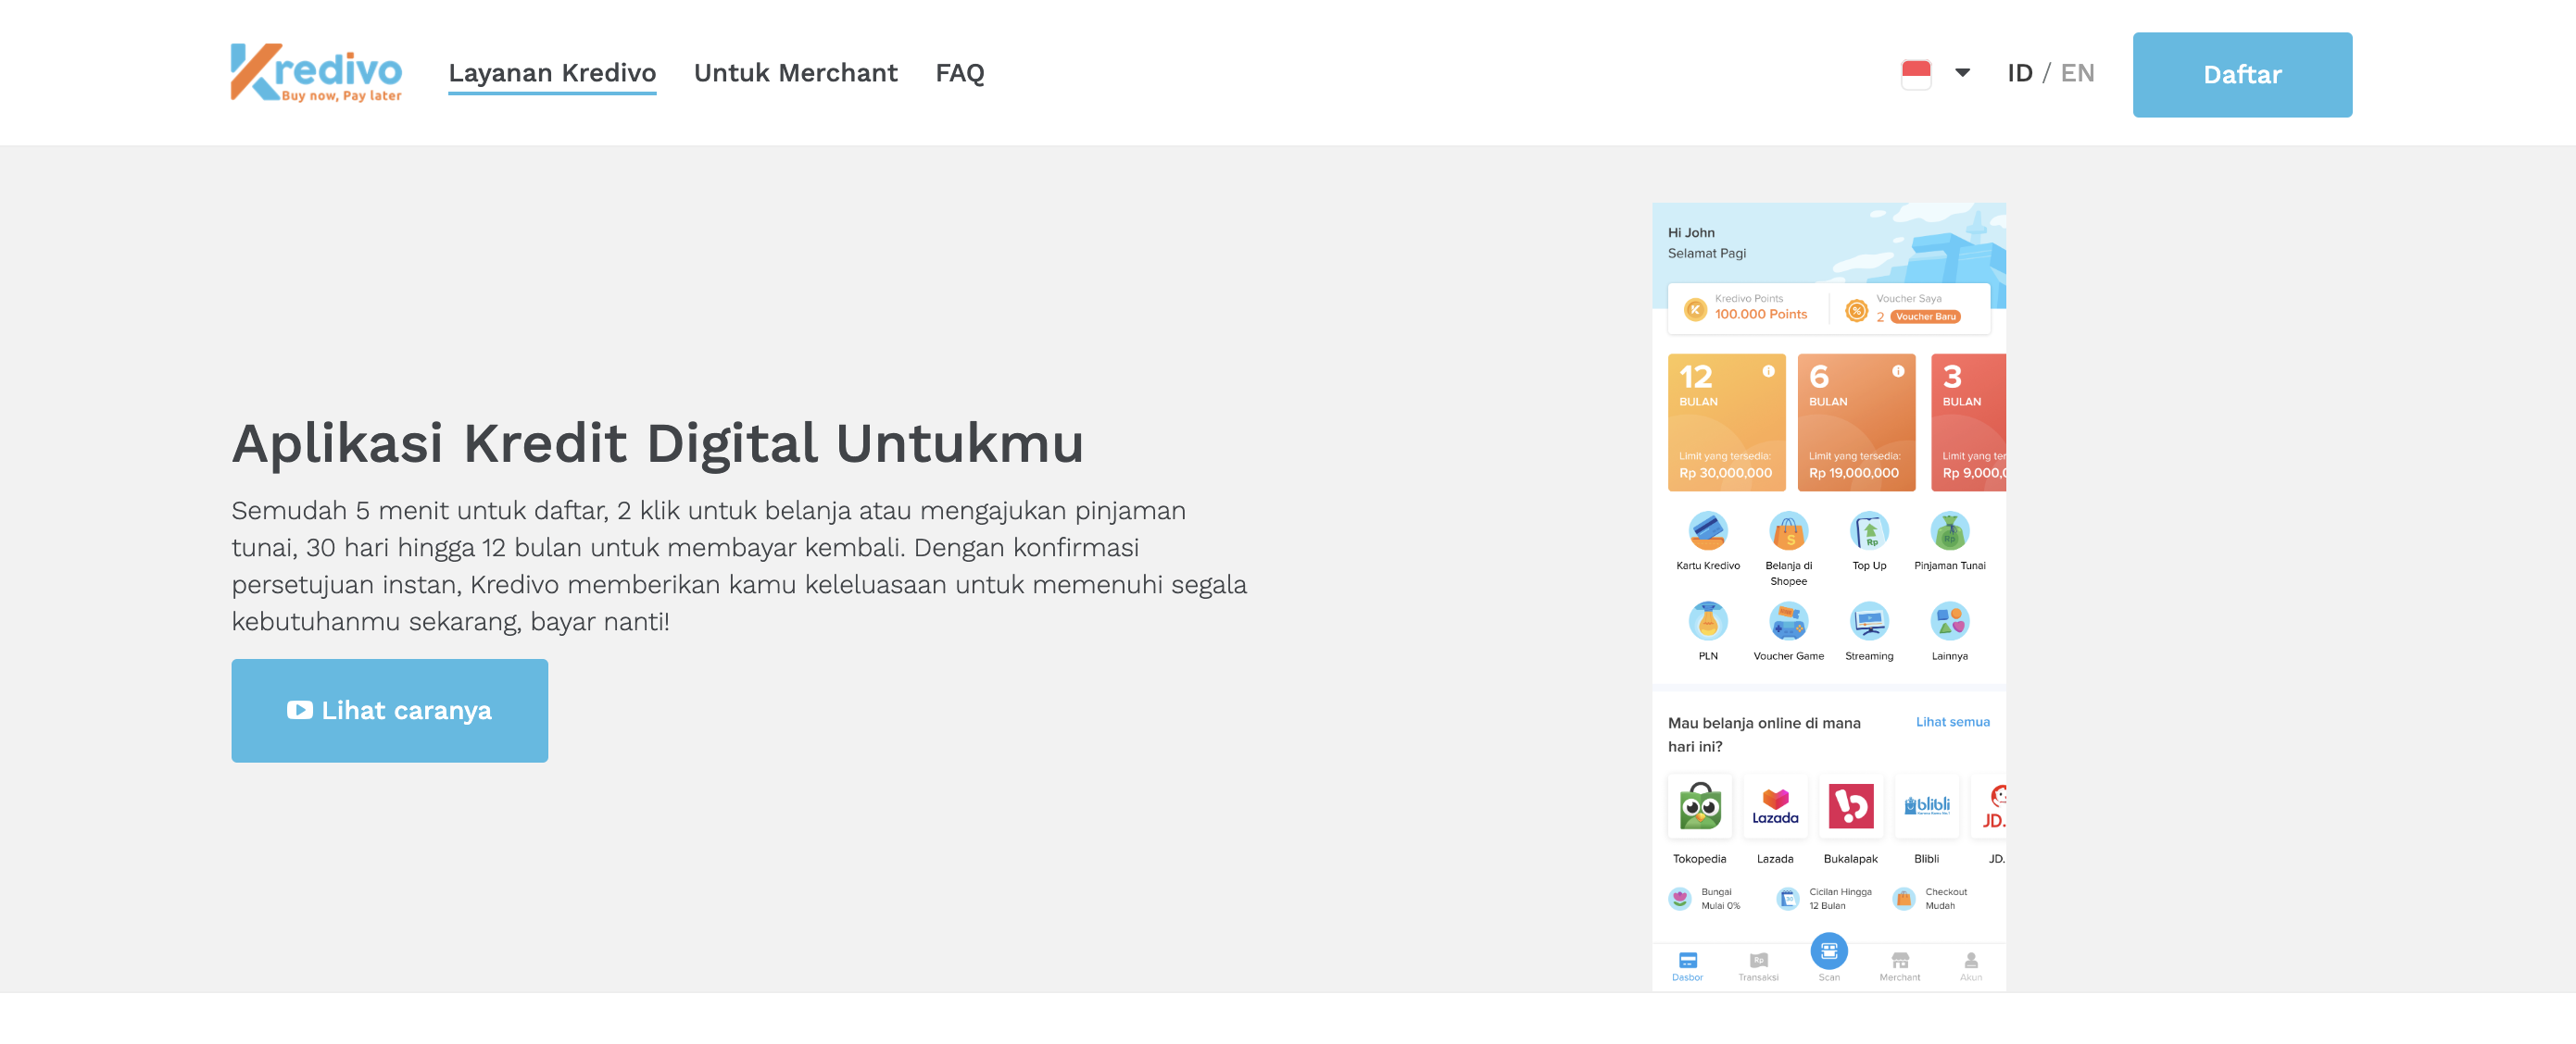Viewport: 2576px width, 1044px height.
Task: Select the Top Up icon
Action: [x=1868, y=530]
